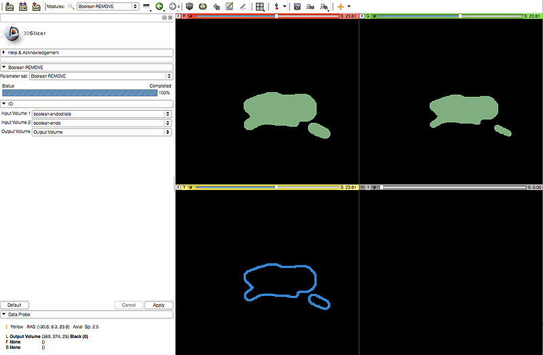Open the Output Volume selector
The width and height of the screenshot is (543, 355).
101,132
